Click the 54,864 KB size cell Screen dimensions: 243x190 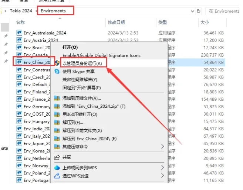click(x=213, y=62)
